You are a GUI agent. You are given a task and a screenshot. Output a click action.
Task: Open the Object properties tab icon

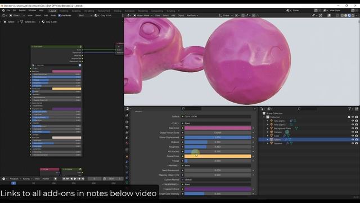pos(127,157)
